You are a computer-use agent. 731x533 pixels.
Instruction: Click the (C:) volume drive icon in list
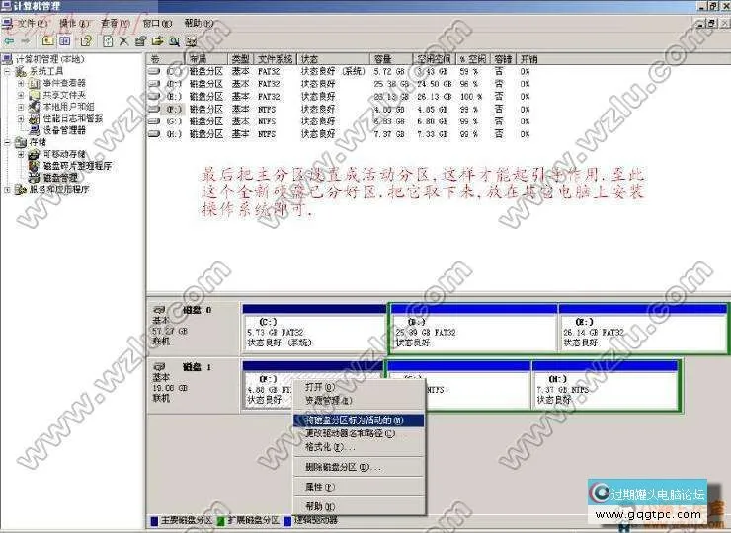(x=154, y=71)
